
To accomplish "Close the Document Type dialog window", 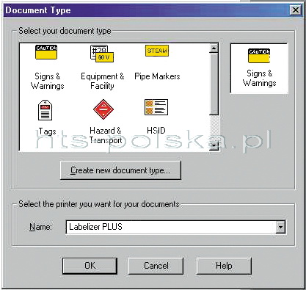I will (296, 10).
